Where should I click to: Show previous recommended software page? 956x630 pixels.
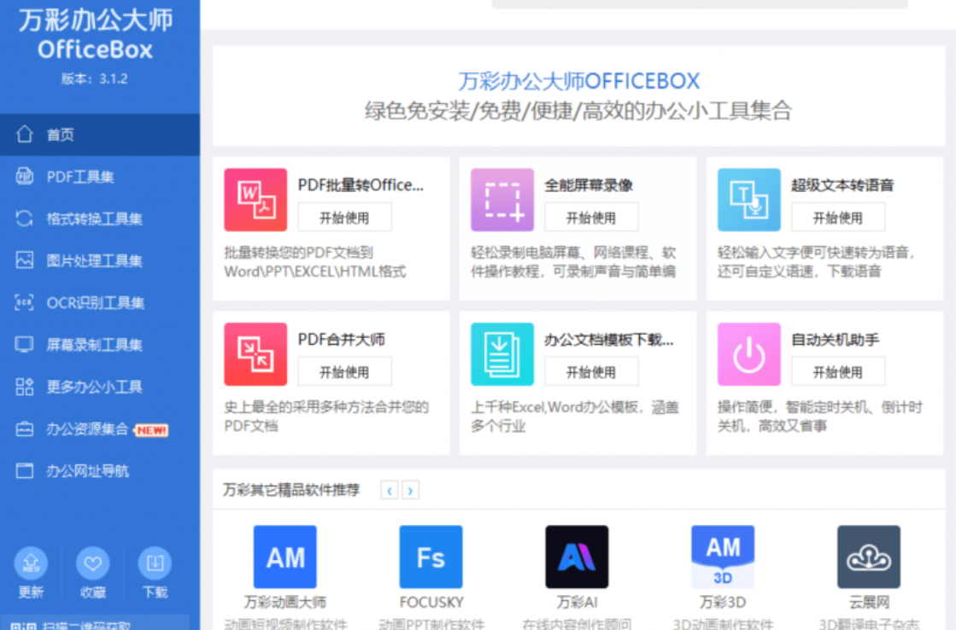(389, 490)
